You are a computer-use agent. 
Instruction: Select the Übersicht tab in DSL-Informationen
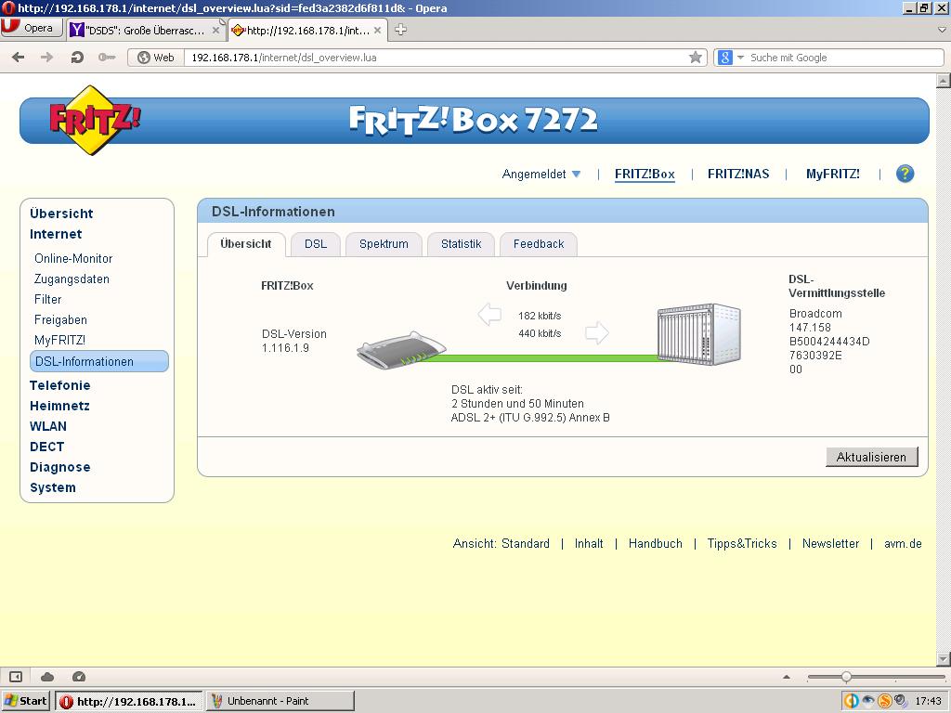246,244
